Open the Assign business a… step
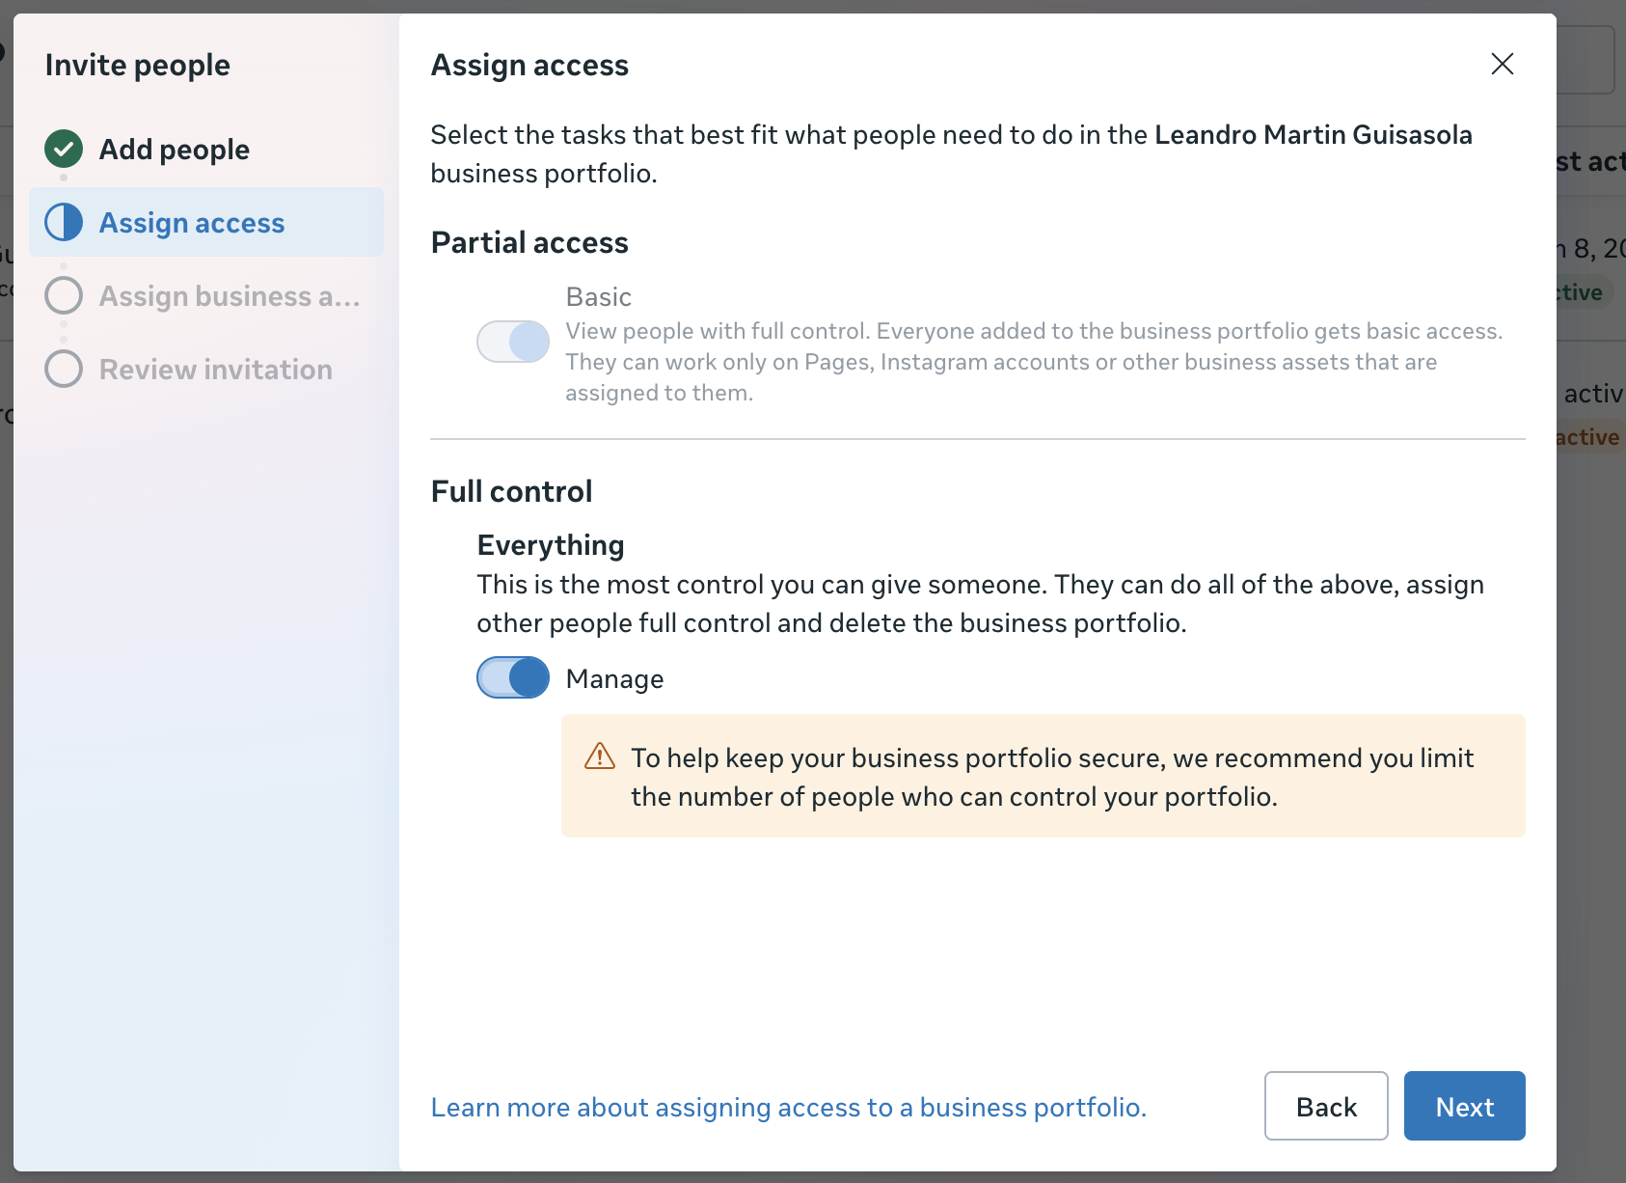Viewport: 1626px width, 1183px height. [230, 296]
